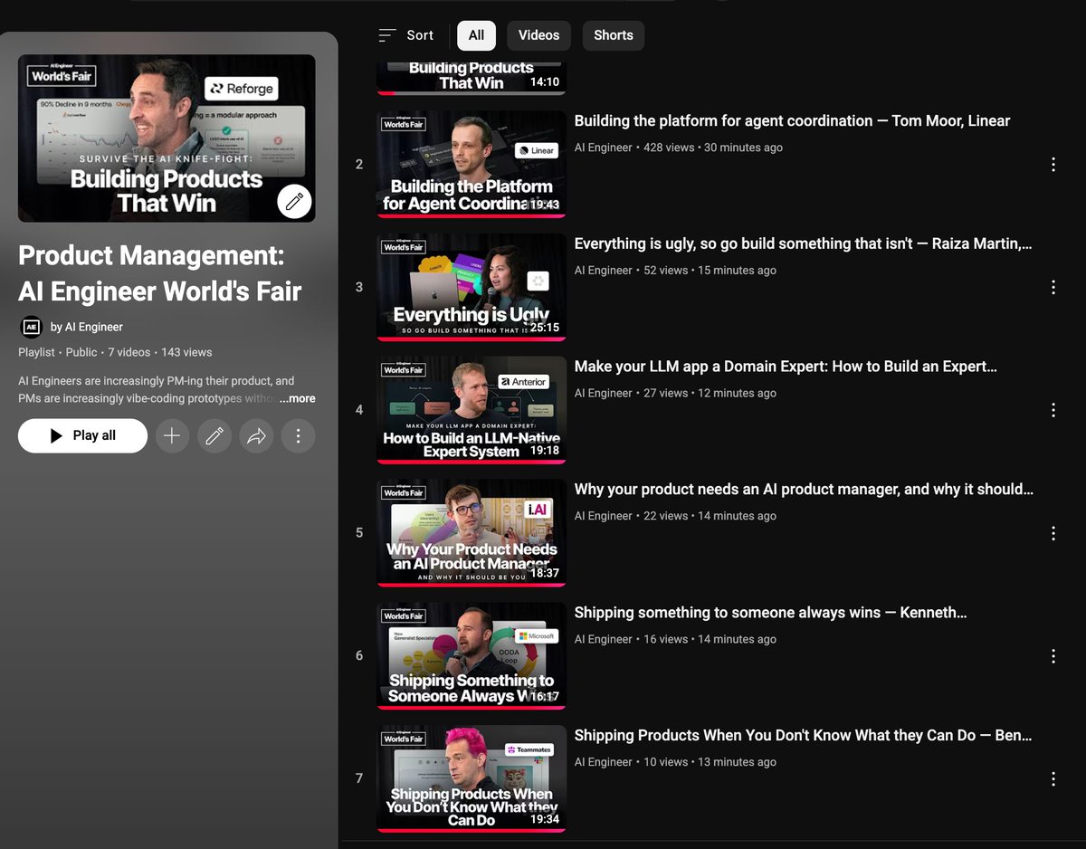Viewport: 1086px width, 849px height.
Task: Open Building the platform for agent coordination title
Action: click(x=792, y=121)
